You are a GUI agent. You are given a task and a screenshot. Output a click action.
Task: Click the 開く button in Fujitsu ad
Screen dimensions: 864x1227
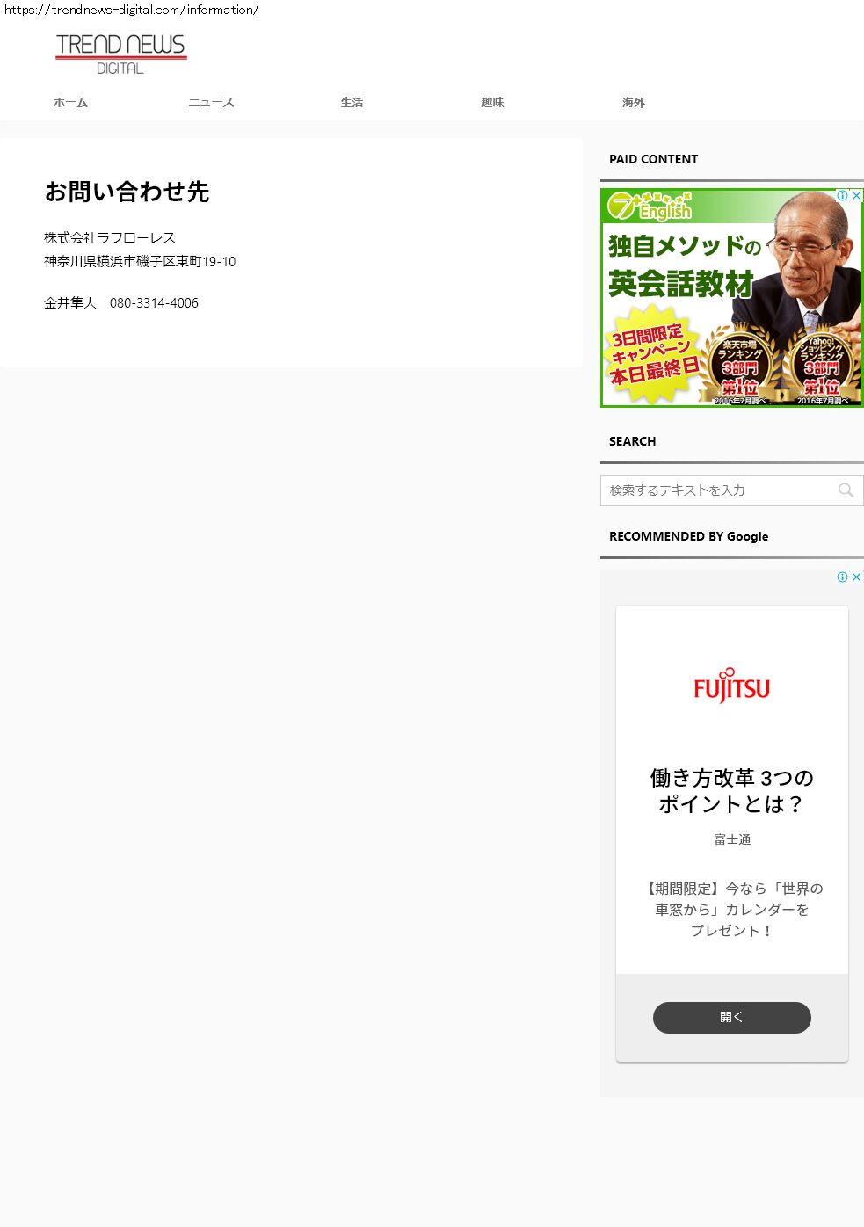732,1018
